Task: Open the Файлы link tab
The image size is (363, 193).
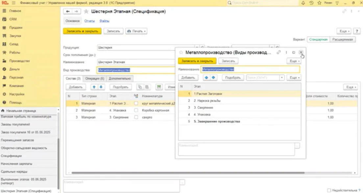Action: (x=104, y=21)
